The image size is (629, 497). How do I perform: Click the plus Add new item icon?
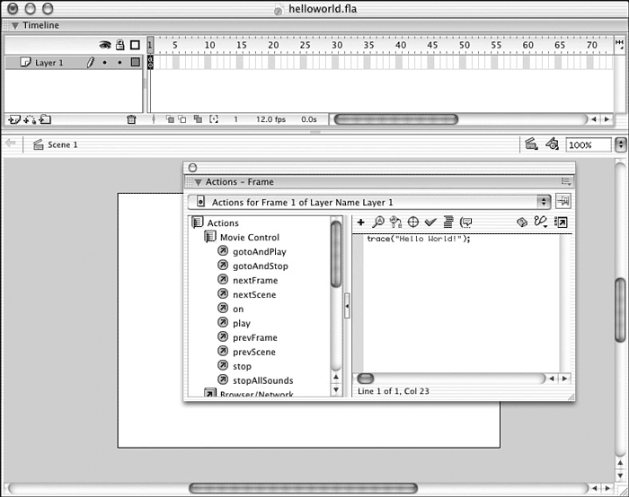[360, 222]
